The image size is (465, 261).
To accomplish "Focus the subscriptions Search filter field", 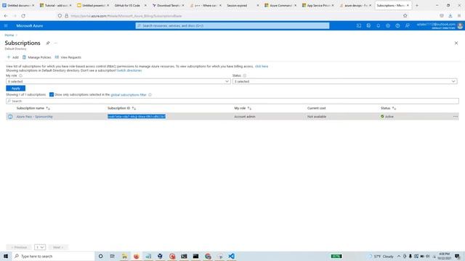I will coord(232,101).
